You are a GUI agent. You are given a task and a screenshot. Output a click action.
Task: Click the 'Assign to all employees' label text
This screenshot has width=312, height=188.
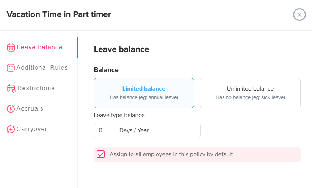pos(171,154)
